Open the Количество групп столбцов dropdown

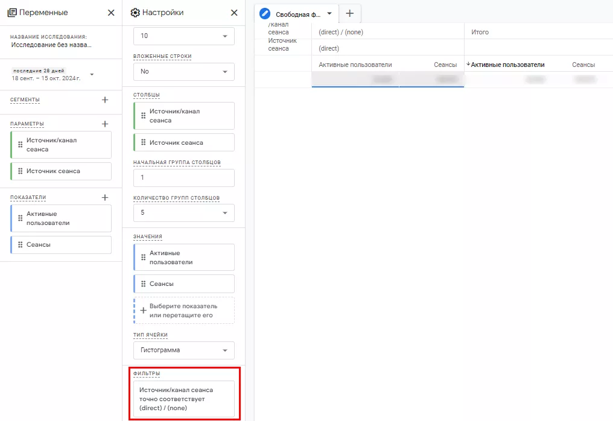pos(184,213)
